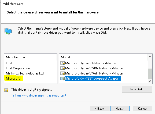Open Have Disk dialog
This screenshot has height=114, width=155.
coord(137,89)
